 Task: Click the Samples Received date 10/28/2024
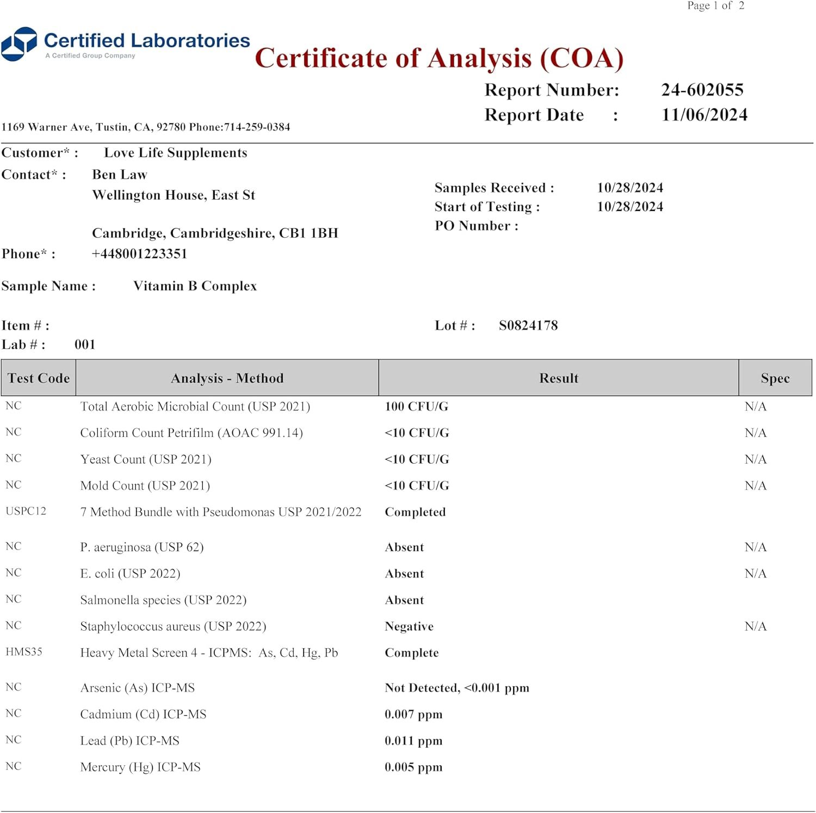coord(630,188)
